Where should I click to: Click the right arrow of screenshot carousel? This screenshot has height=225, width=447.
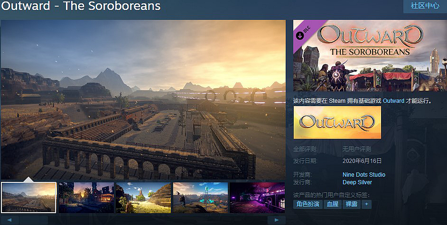[x=276, y=220]
